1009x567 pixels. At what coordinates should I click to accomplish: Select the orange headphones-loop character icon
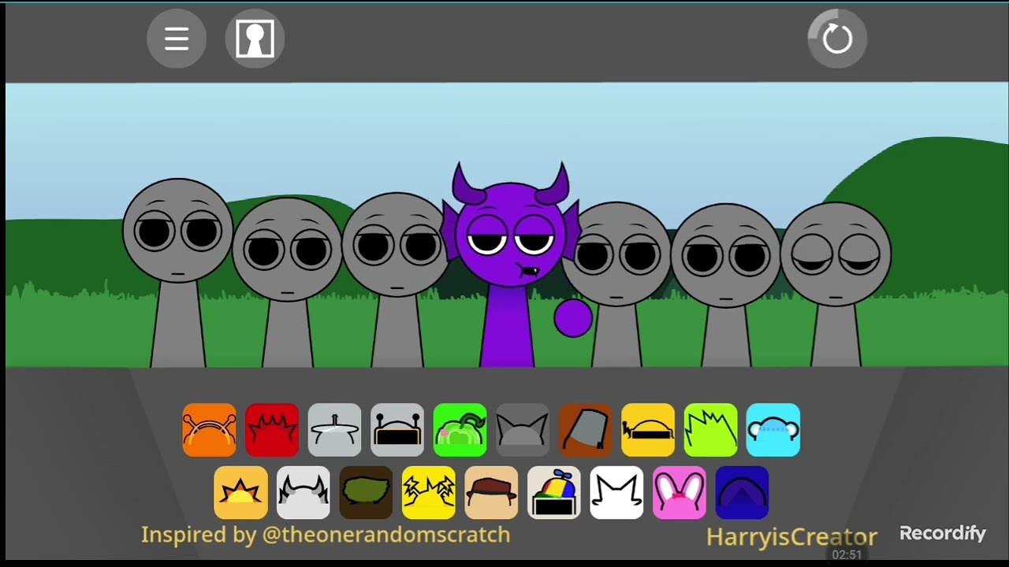[209, 430]
